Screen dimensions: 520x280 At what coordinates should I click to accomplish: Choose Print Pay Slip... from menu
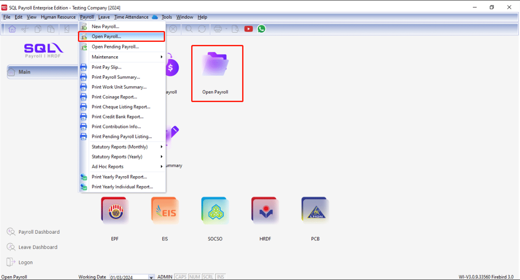(x=106, y=67)
